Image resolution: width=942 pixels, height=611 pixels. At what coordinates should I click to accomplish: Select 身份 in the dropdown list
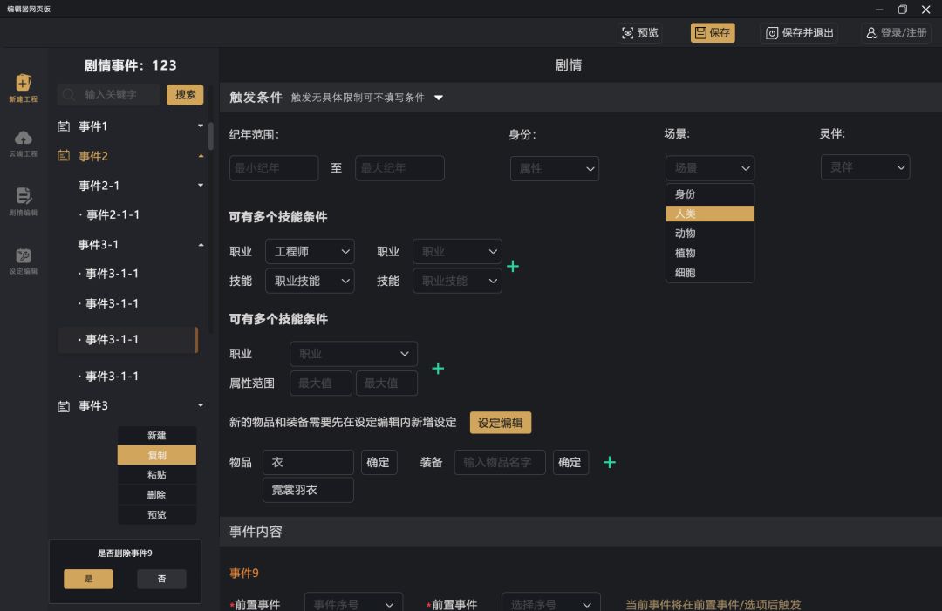(x=710, y=193)
